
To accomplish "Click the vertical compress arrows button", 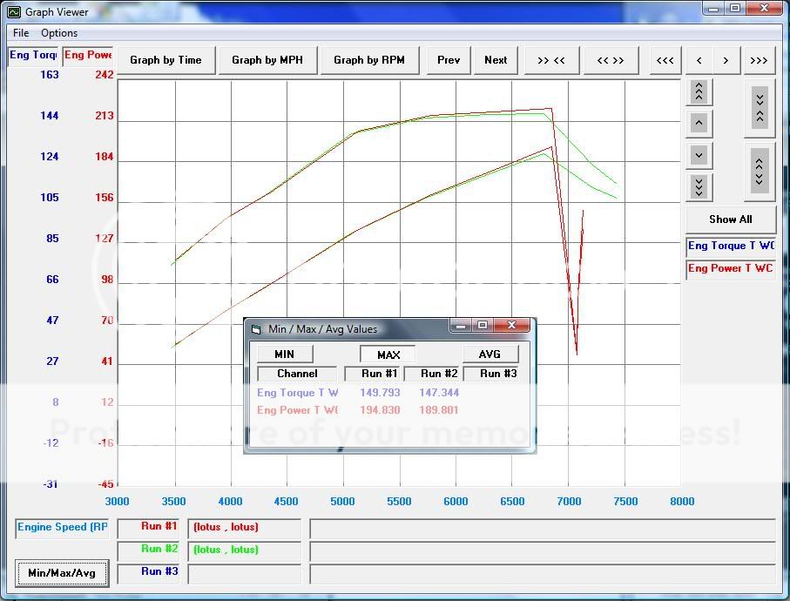I will click(760, 107).
